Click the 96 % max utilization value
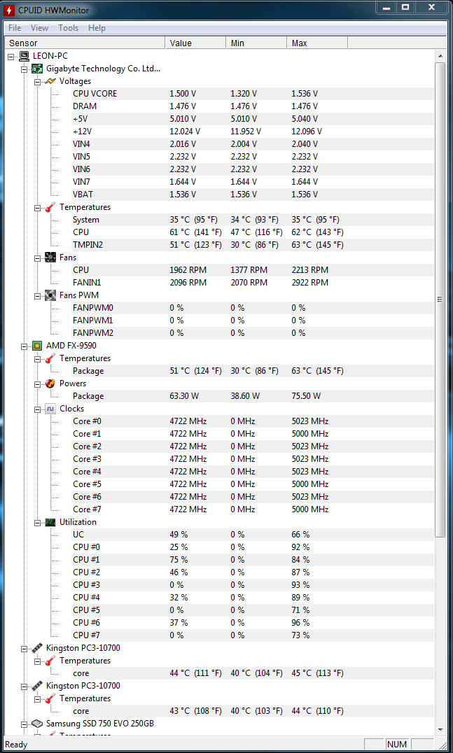This screenshot has height=753, width=453. [x=300, y=622]
